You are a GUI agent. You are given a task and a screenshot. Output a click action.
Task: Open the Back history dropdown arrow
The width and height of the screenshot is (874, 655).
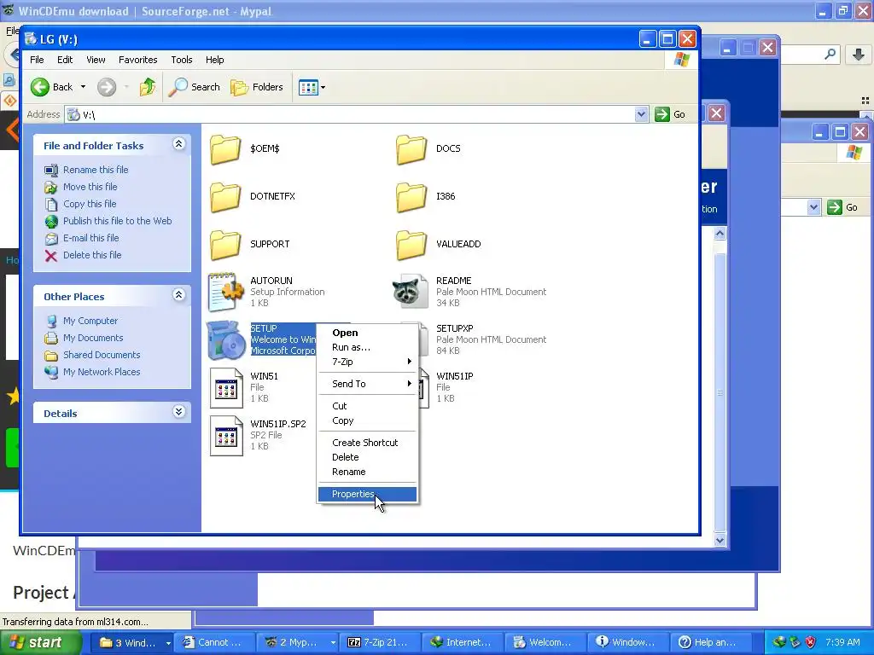tap(83, 87)
